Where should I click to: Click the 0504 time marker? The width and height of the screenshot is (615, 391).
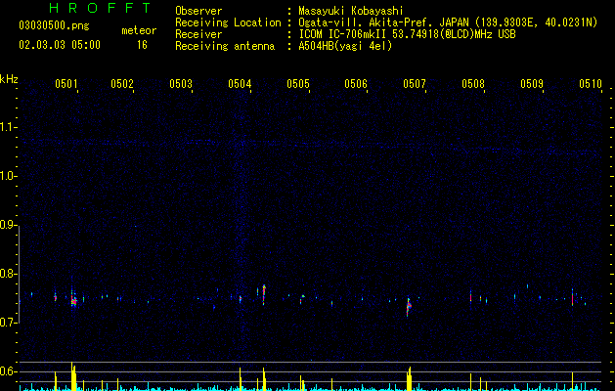pyautogui.click(x=240, y=83)
